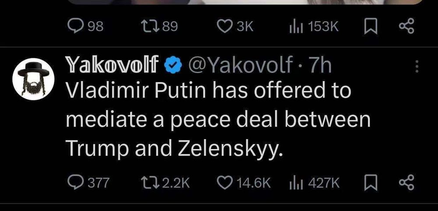View analytics showing 427K views
The width and height of the screenshot is (438, 211).
pos(295,182)
